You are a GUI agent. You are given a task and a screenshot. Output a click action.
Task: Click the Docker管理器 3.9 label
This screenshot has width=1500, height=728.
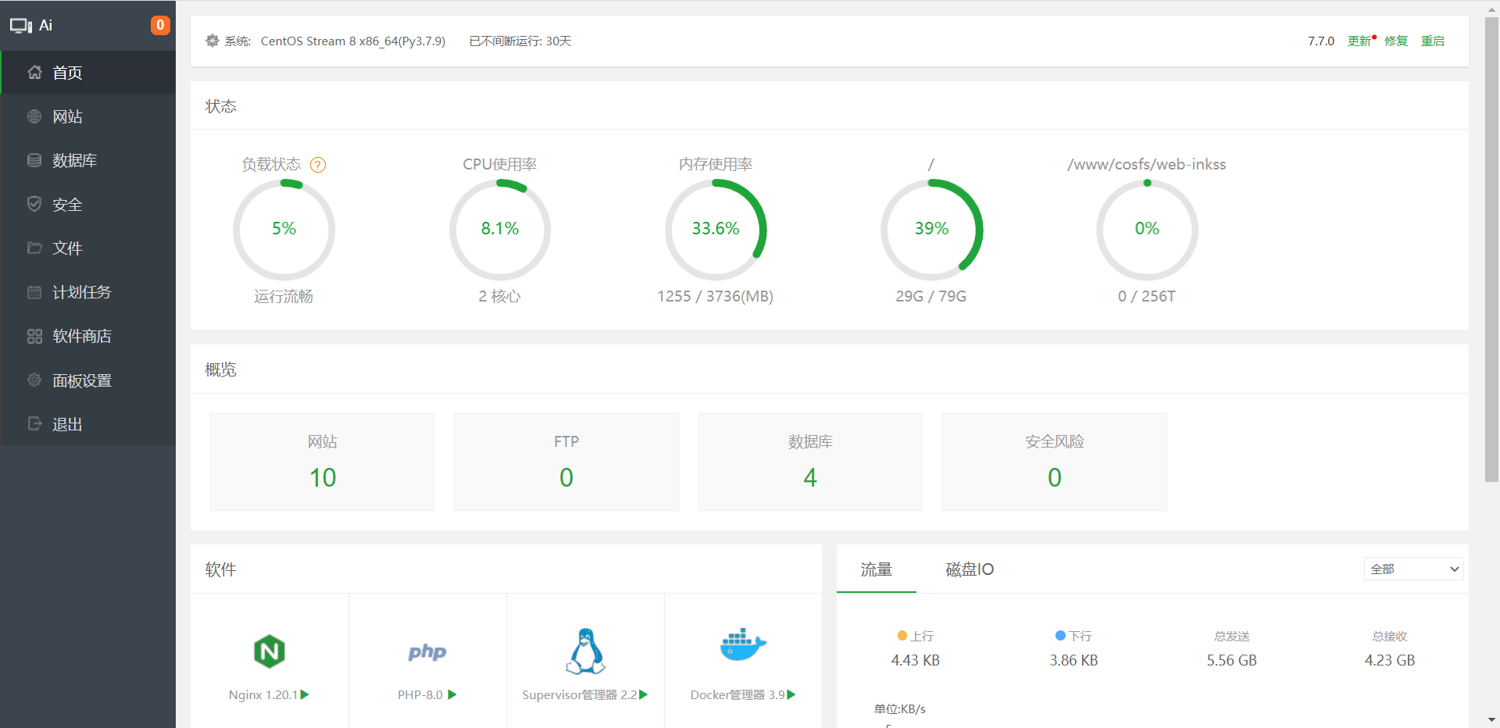click(x=737, y=694)
